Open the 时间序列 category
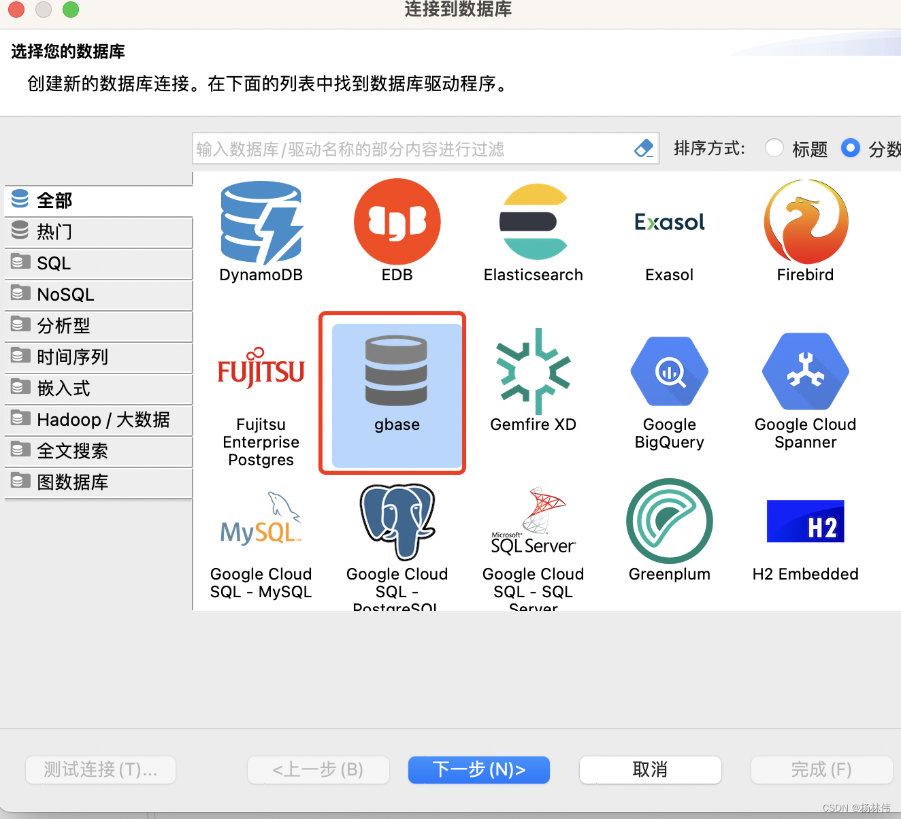This screenshot has width=901, height=819. 99,357
